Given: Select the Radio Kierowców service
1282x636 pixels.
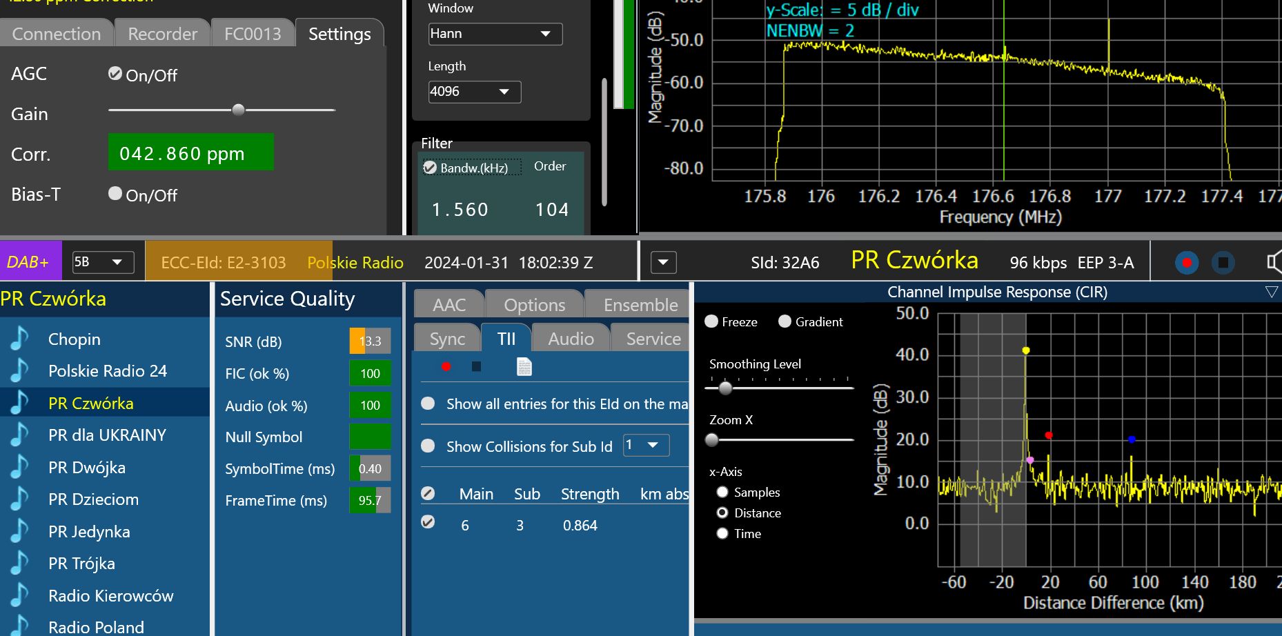Looking at the screenshot, I should pos(110,595).
